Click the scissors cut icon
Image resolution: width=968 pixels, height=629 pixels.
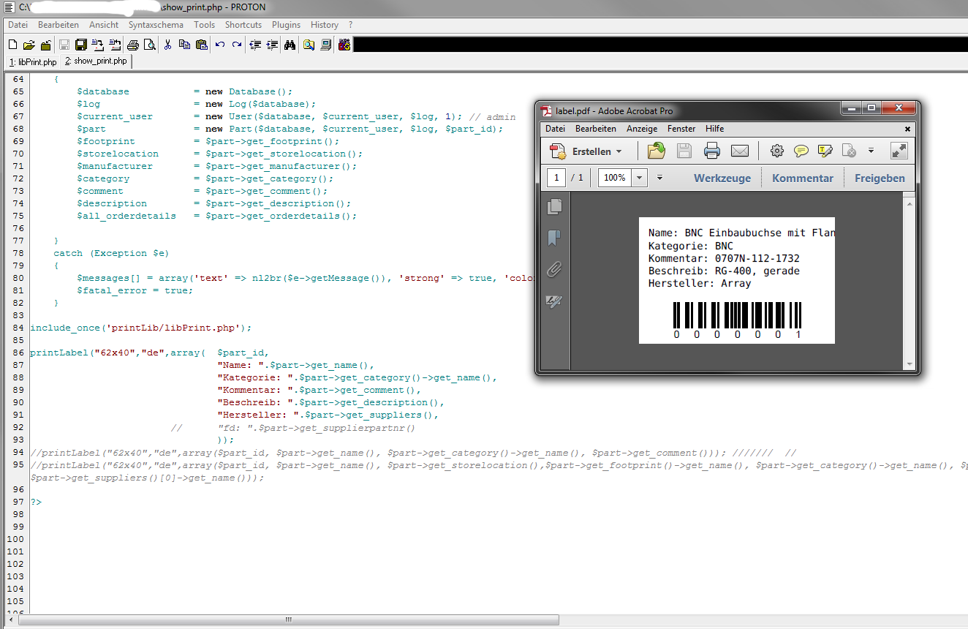[167, 45]
